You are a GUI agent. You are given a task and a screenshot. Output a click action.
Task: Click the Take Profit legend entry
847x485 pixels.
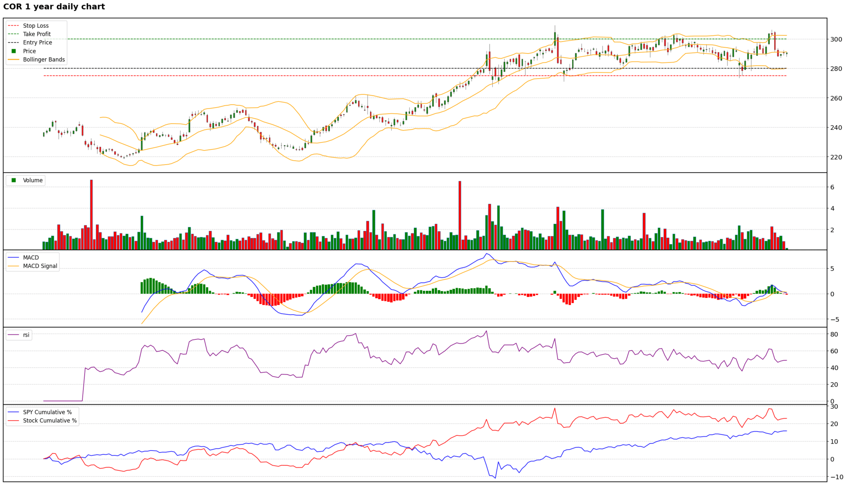37,34
